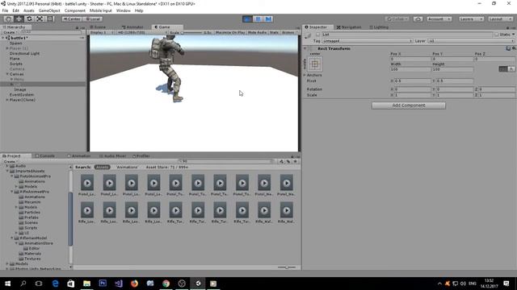Click the Project folder tree scrollbar

[70, 218]
